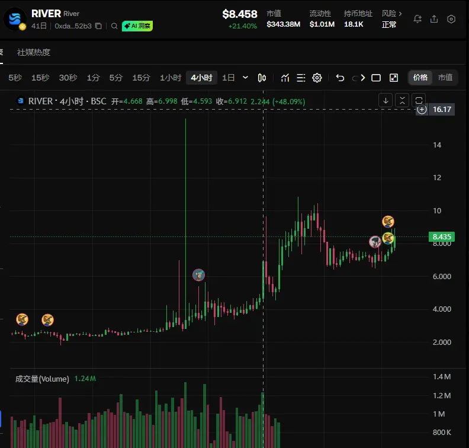Collapse chart panes icon
Image resolution: width=469 pixels, height=448 pixels.
[x=402, y=100]
